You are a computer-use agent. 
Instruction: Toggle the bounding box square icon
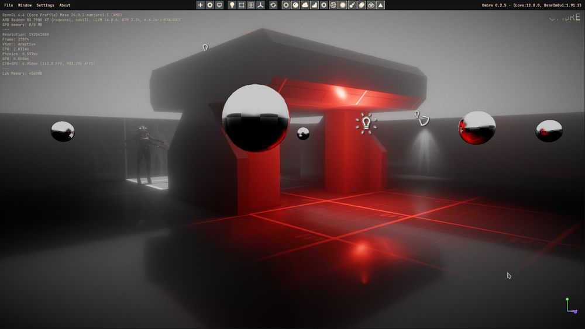242,5
